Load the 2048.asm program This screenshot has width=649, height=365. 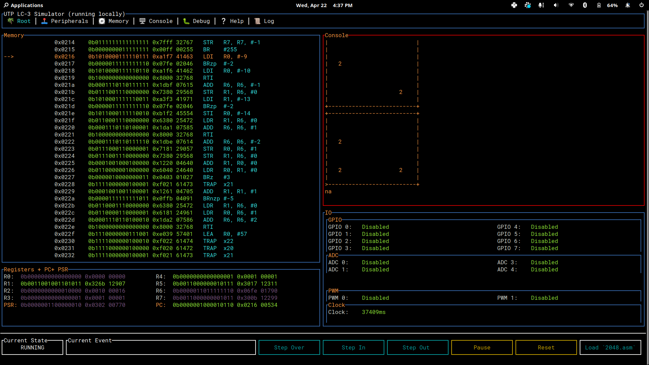click(610, 347)
